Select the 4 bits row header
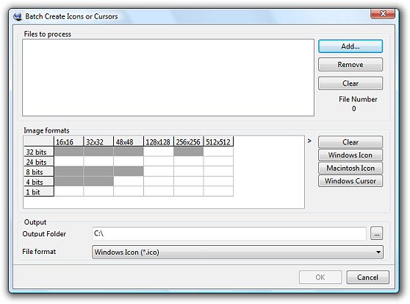This screenshot has height=304, width=410. [39, 182]
